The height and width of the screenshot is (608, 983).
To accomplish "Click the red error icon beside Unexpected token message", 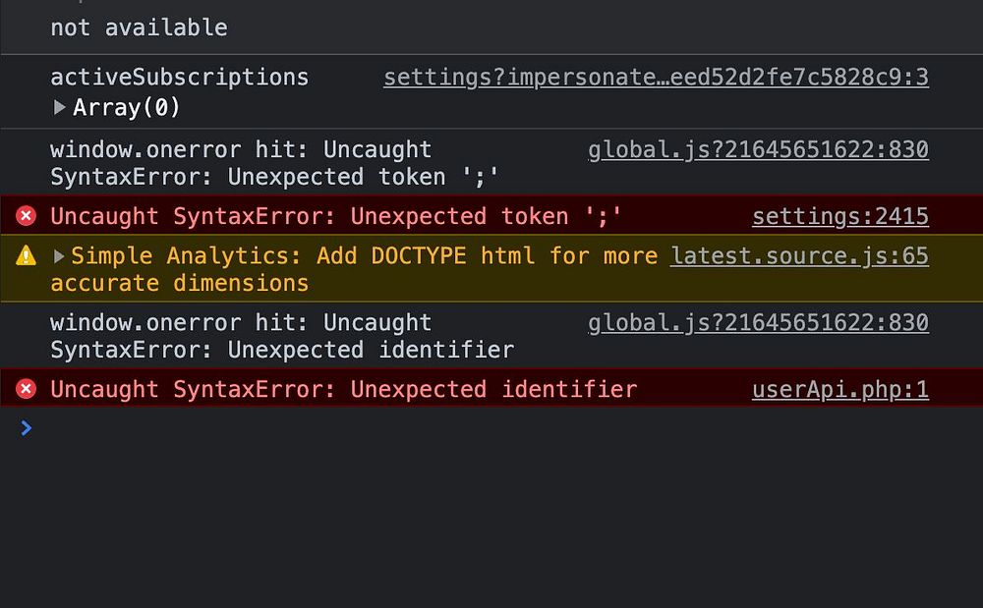I will [27, 216].
